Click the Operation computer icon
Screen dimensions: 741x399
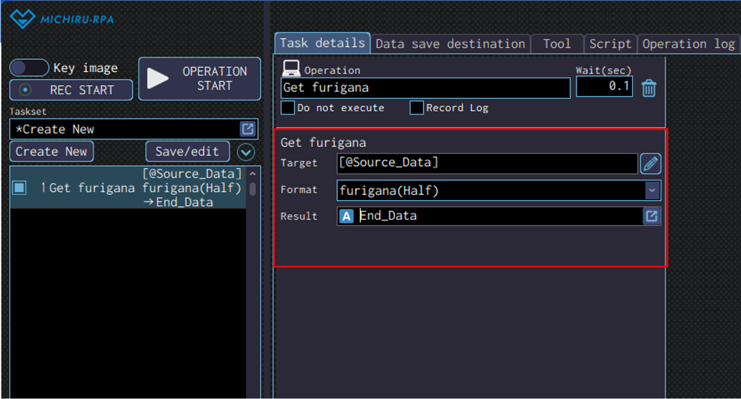(x=291, y=69)
